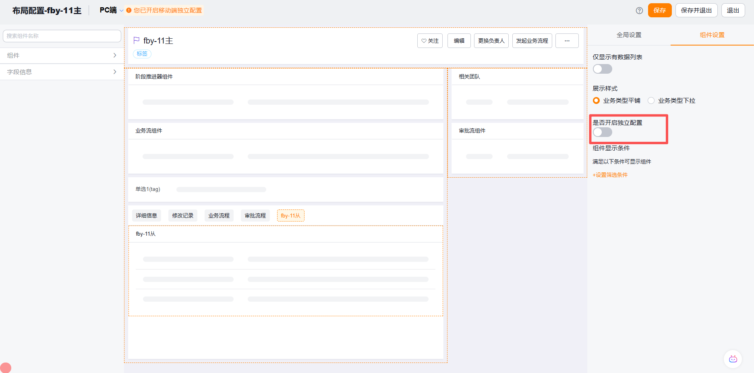Open the AI assistant robot icon
The width and height of the screenshot is (754, 373).
[x=733, y=359]
